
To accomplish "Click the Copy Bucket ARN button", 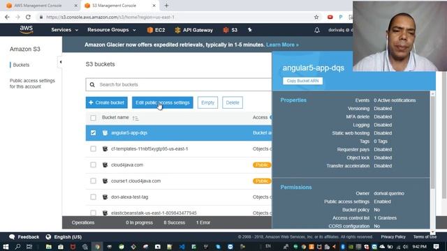I will (302, 81).
